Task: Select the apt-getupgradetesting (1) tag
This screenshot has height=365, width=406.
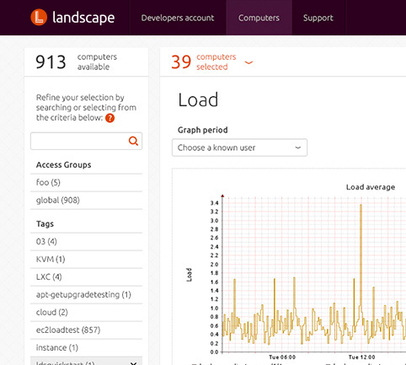Action: (x=86, y=295)
